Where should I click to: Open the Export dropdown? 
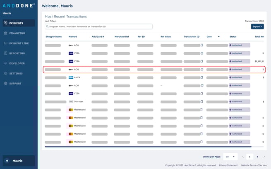click(x=257, y=27)
